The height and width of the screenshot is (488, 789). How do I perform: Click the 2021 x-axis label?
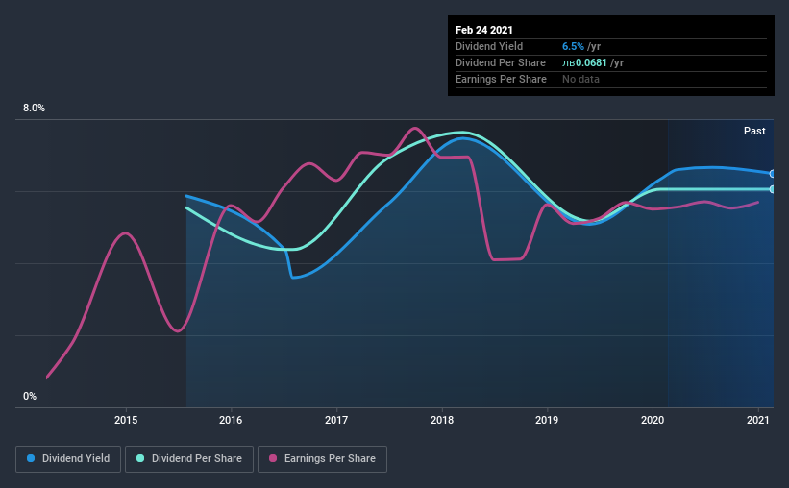[x=758, y=420]
